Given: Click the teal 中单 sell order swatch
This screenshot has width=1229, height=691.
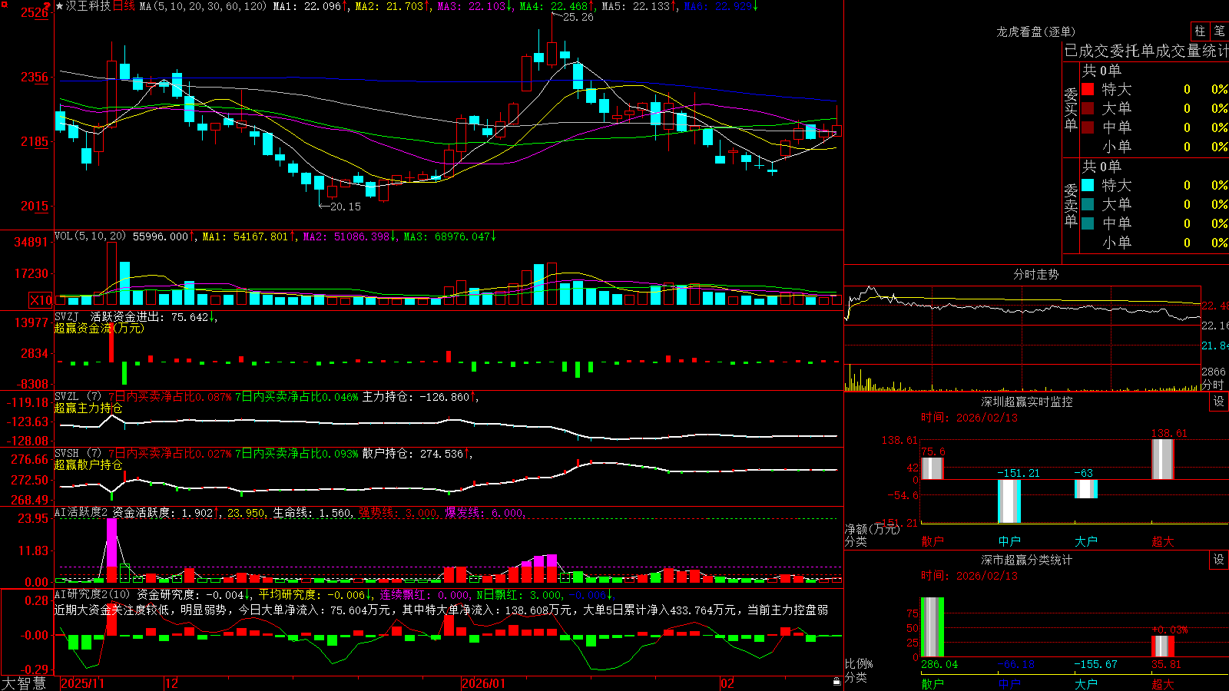Looking at the screenshot, I should (1088, 223).
